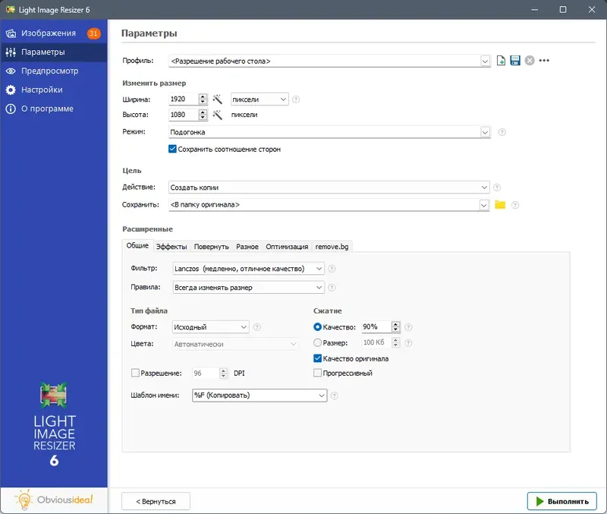Image resolution: width=607 pixels, height=514 pixels.
Task: Click the Вернуться back button
Action: click(x=156, y=501)
